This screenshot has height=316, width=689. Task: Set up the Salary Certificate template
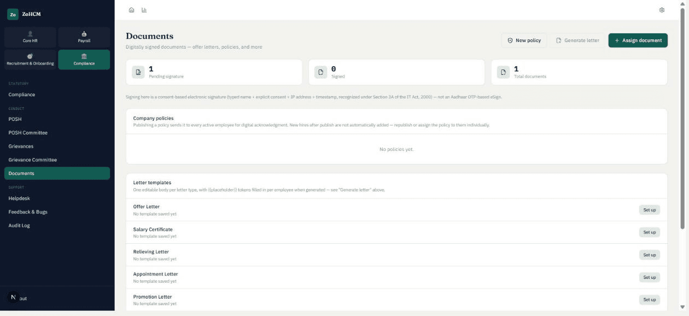tap(649, 232)
